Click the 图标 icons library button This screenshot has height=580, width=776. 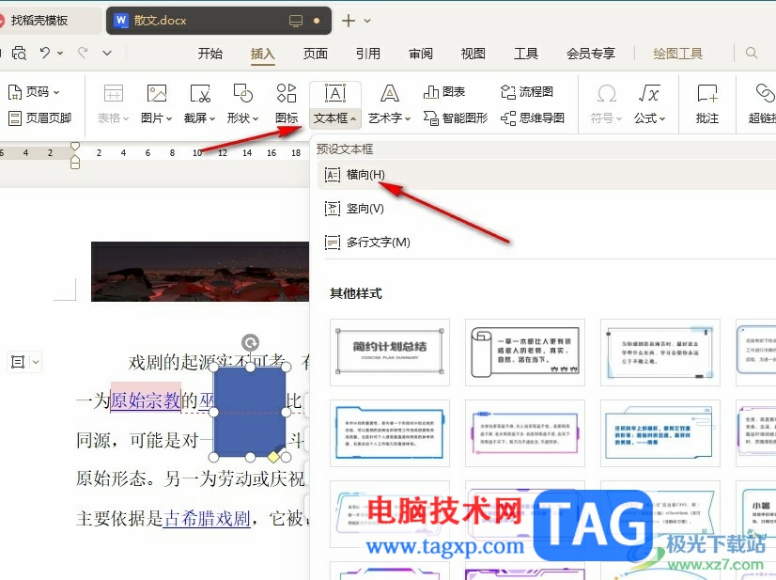coord(287,104)
